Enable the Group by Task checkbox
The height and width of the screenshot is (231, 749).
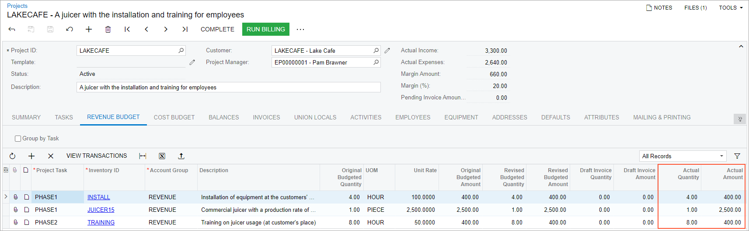pyautogui.click(x=18, y=139)
